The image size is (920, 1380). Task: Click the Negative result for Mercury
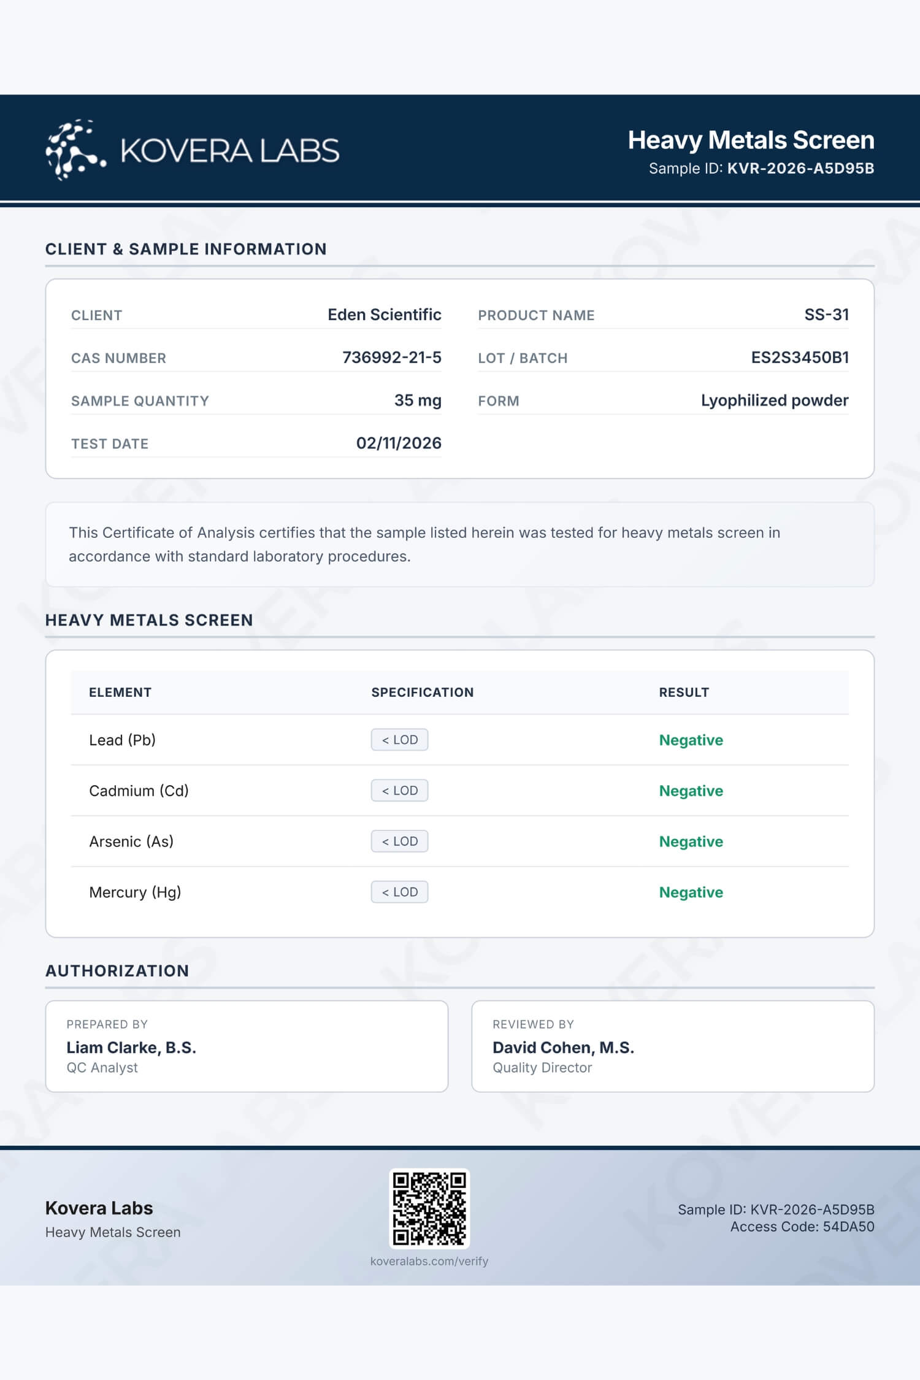pos(691,892)
